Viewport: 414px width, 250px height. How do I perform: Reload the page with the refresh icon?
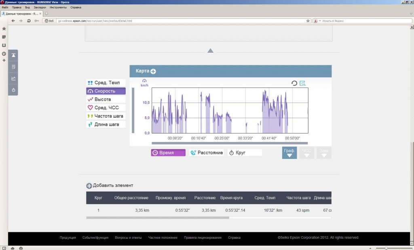coord(29,21)
